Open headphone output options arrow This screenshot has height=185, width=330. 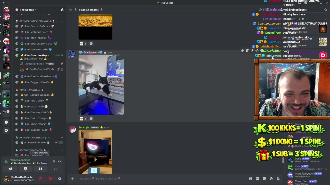tap(54, 179)
